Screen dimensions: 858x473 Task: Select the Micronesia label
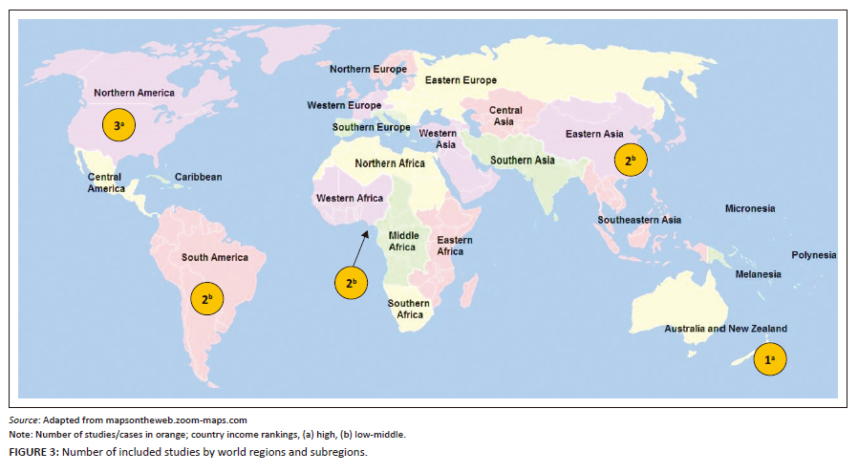[750, 208]
